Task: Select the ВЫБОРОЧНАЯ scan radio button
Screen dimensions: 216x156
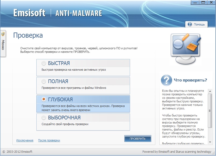Action: coord(44,118)
